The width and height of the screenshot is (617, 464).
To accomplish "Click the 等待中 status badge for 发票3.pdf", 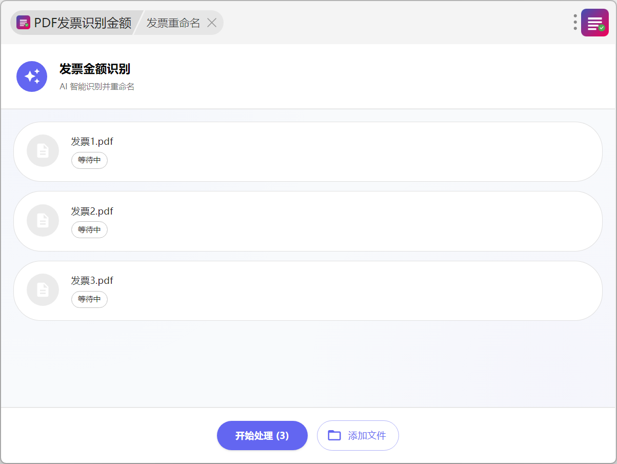I will click(89, 299).
